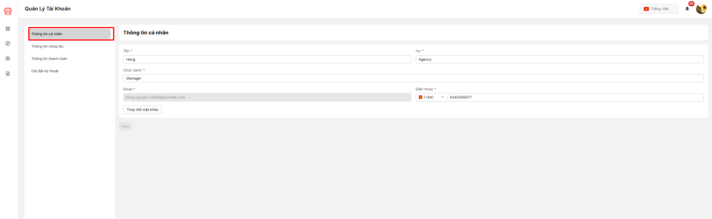712x219 pixels.
Task: Click the Tên field containing Hang
Action: pos(267,59)
